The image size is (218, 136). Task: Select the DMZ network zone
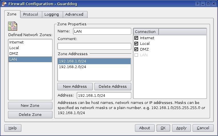click(14, 54)
